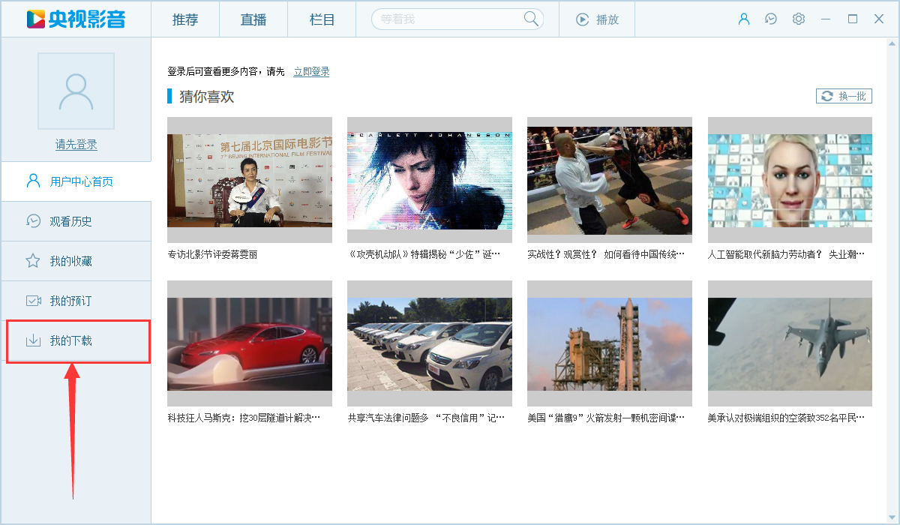Viewport: 900px width, 525px height.
Task: Open the user account icon in title bar
Action: pos(744,19)
